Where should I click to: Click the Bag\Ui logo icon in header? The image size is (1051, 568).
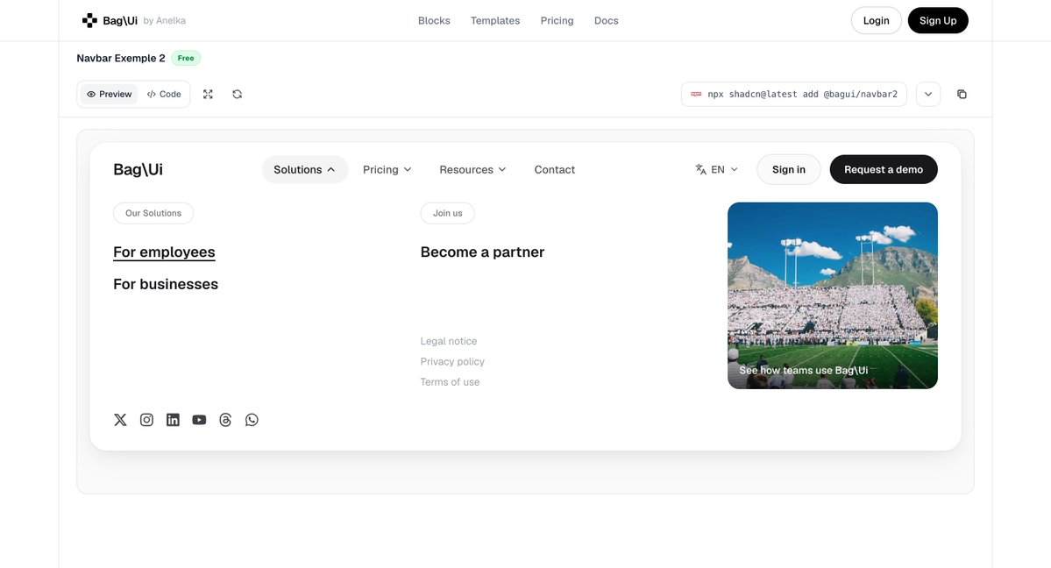click(x=89, y=21)
